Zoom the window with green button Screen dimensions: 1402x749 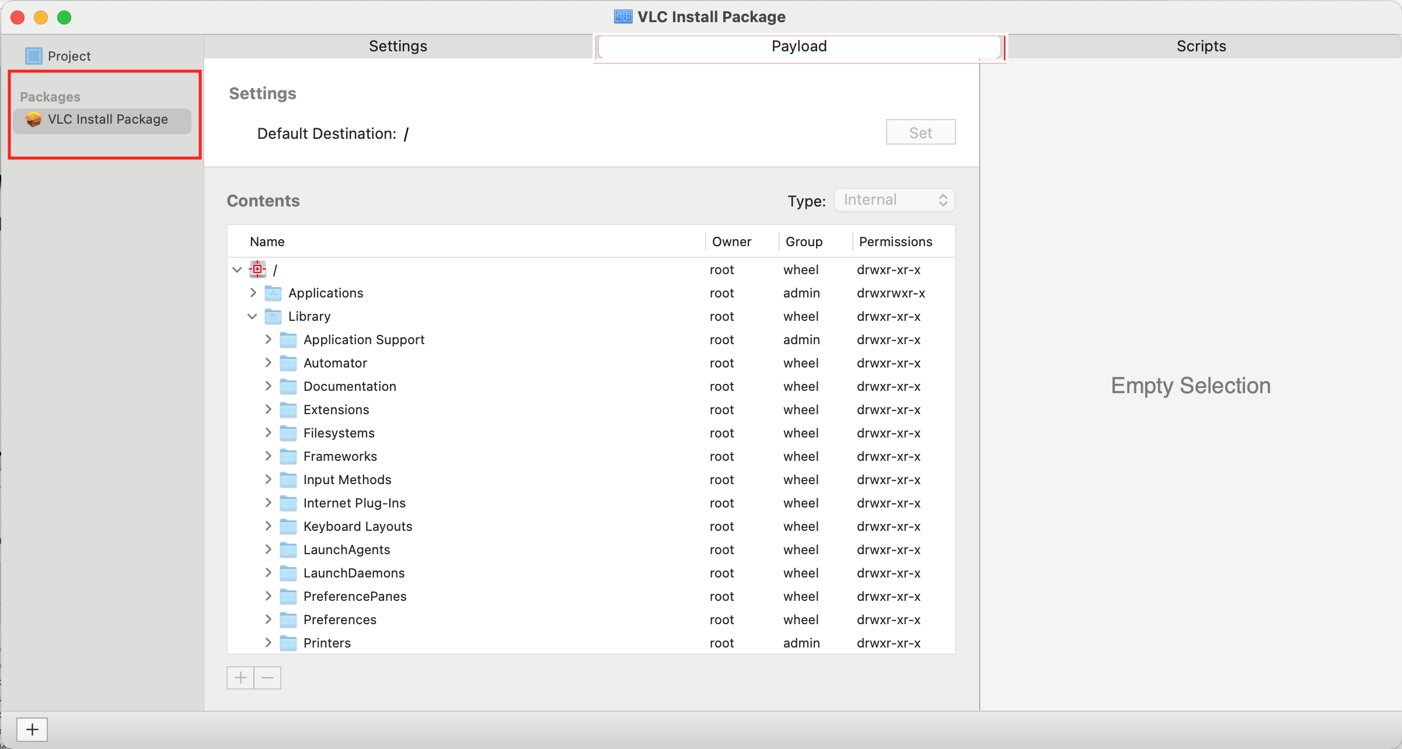tap(64, 17)
